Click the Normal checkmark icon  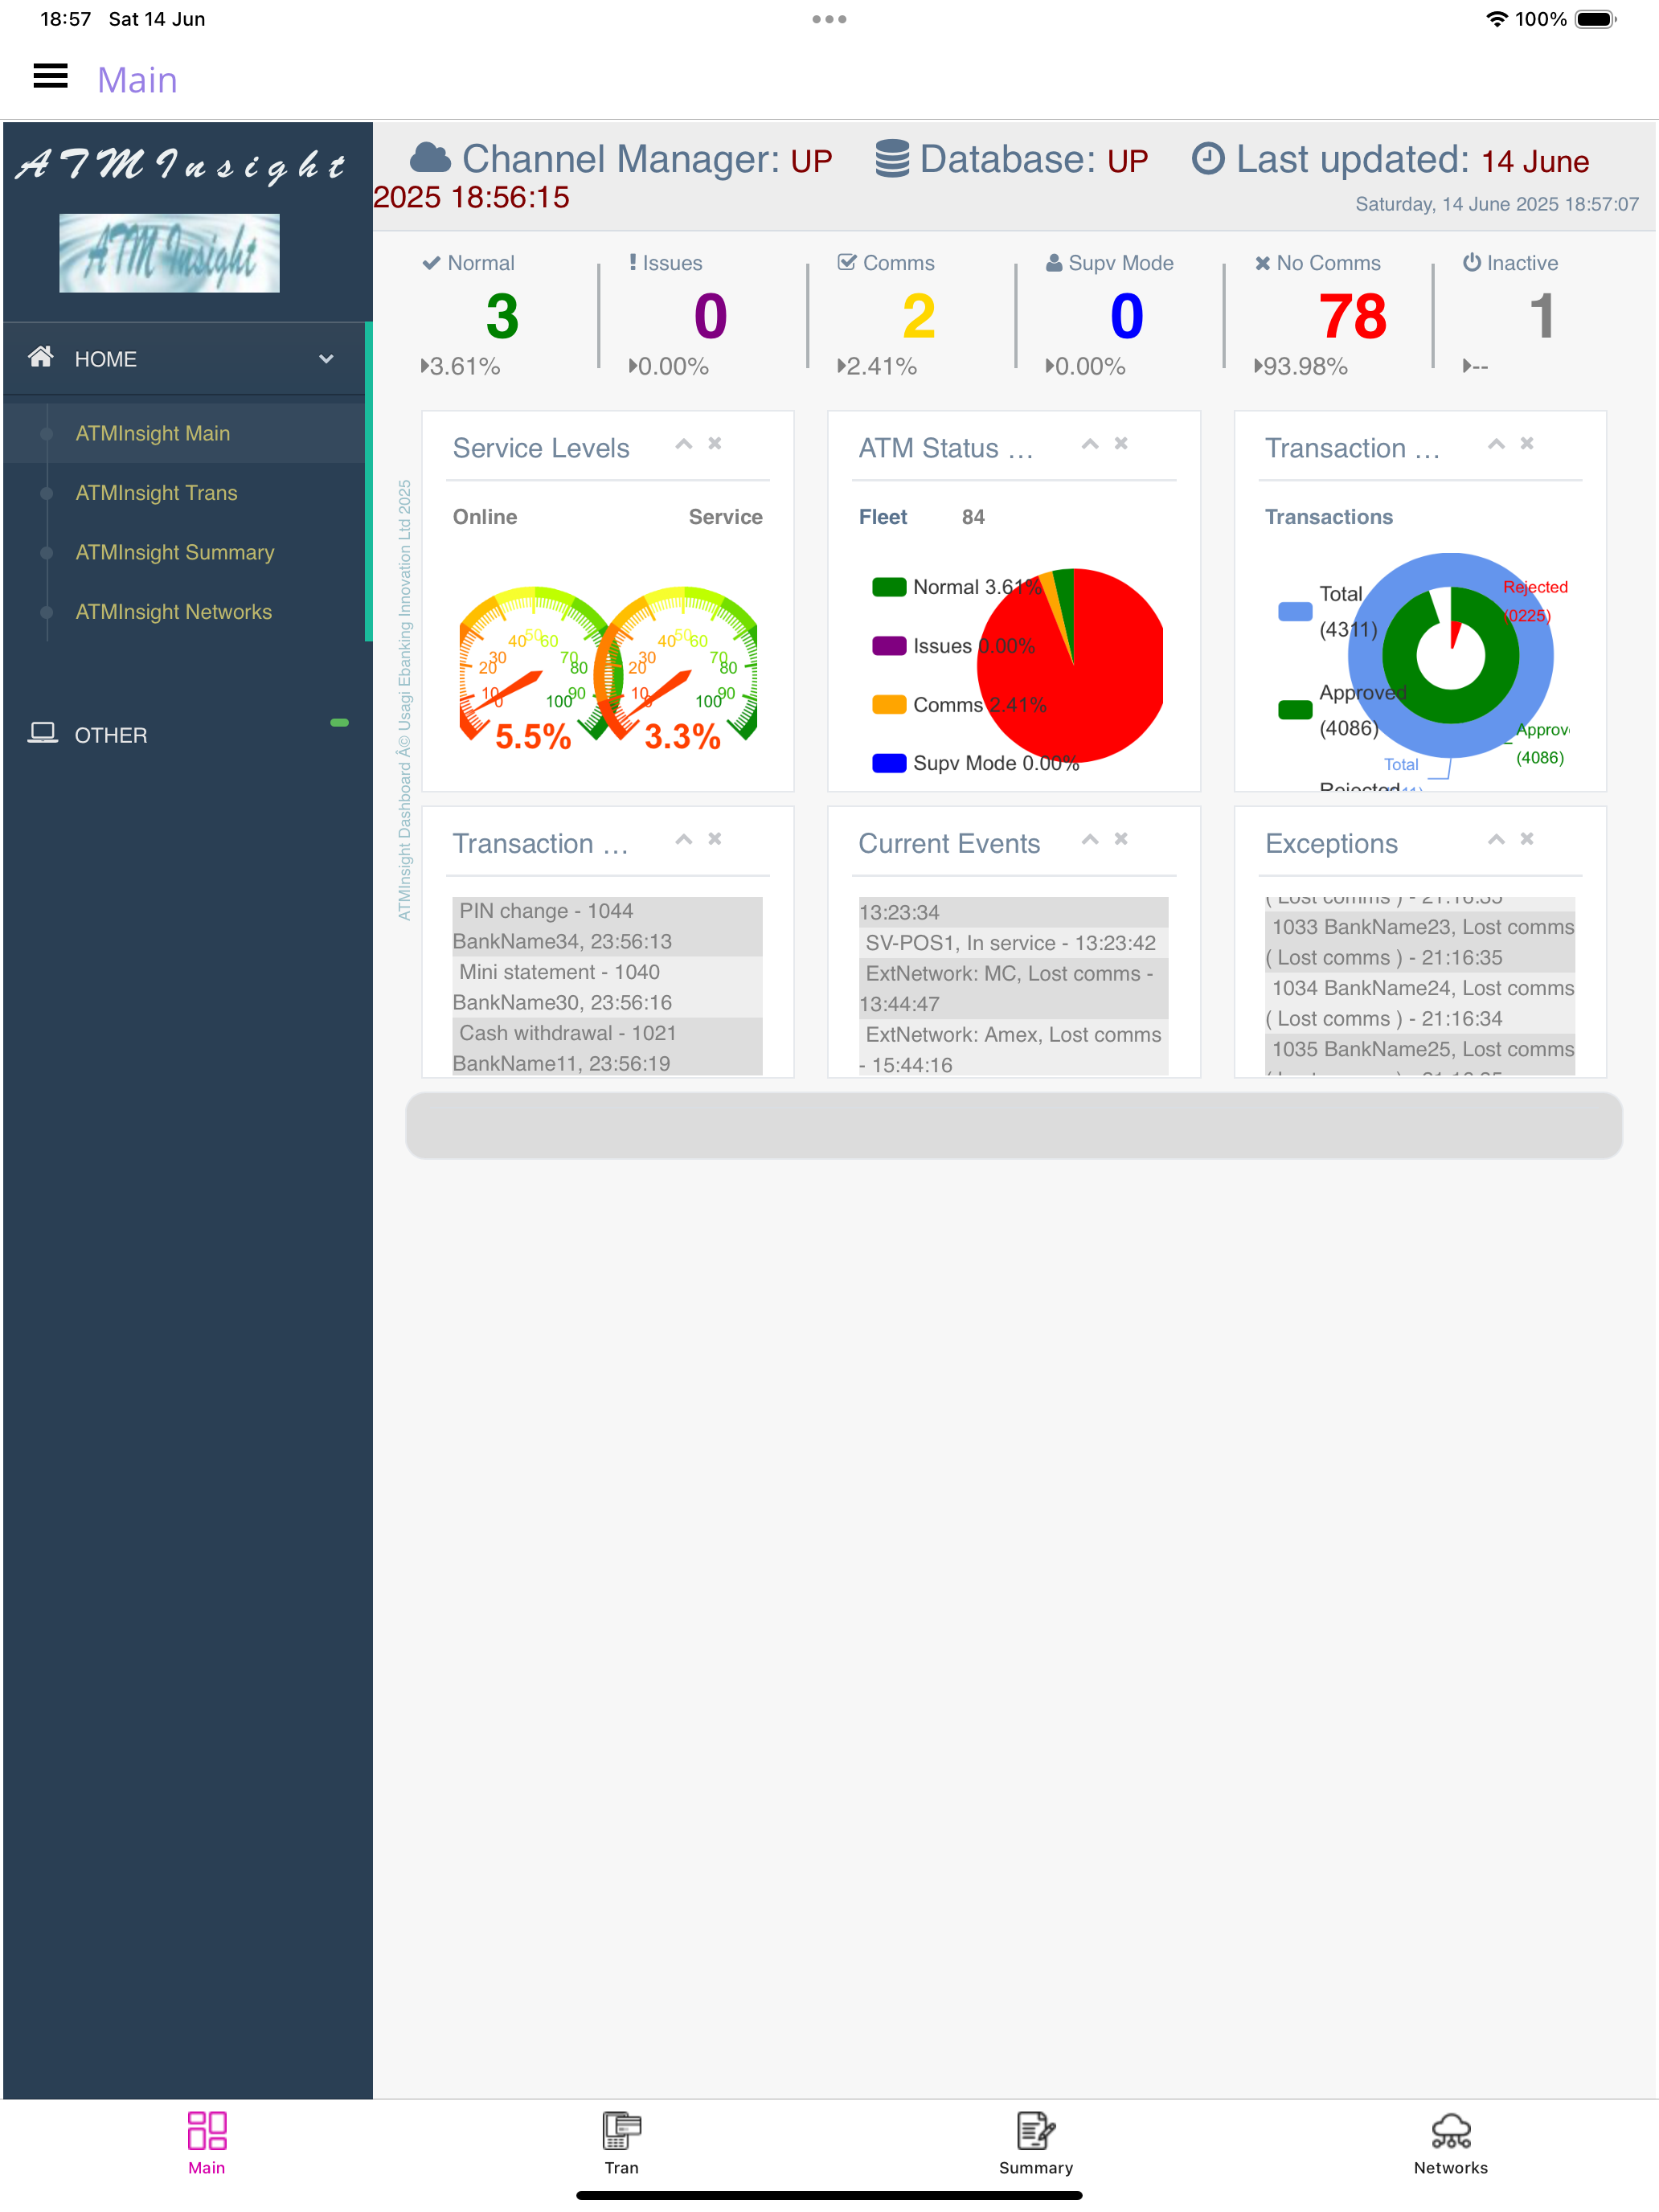tap(432, 263)
